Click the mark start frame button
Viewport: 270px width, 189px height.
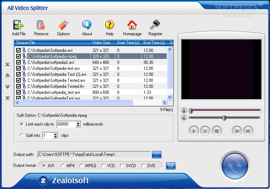[237, 131]
